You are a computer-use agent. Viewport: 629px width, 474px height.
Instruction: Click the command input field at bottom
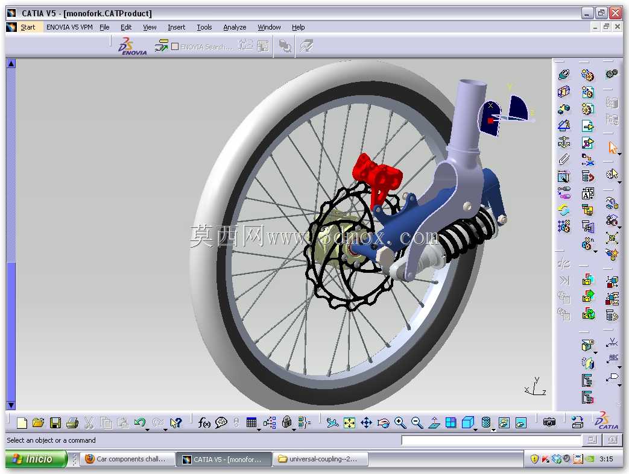click(491, 440)
